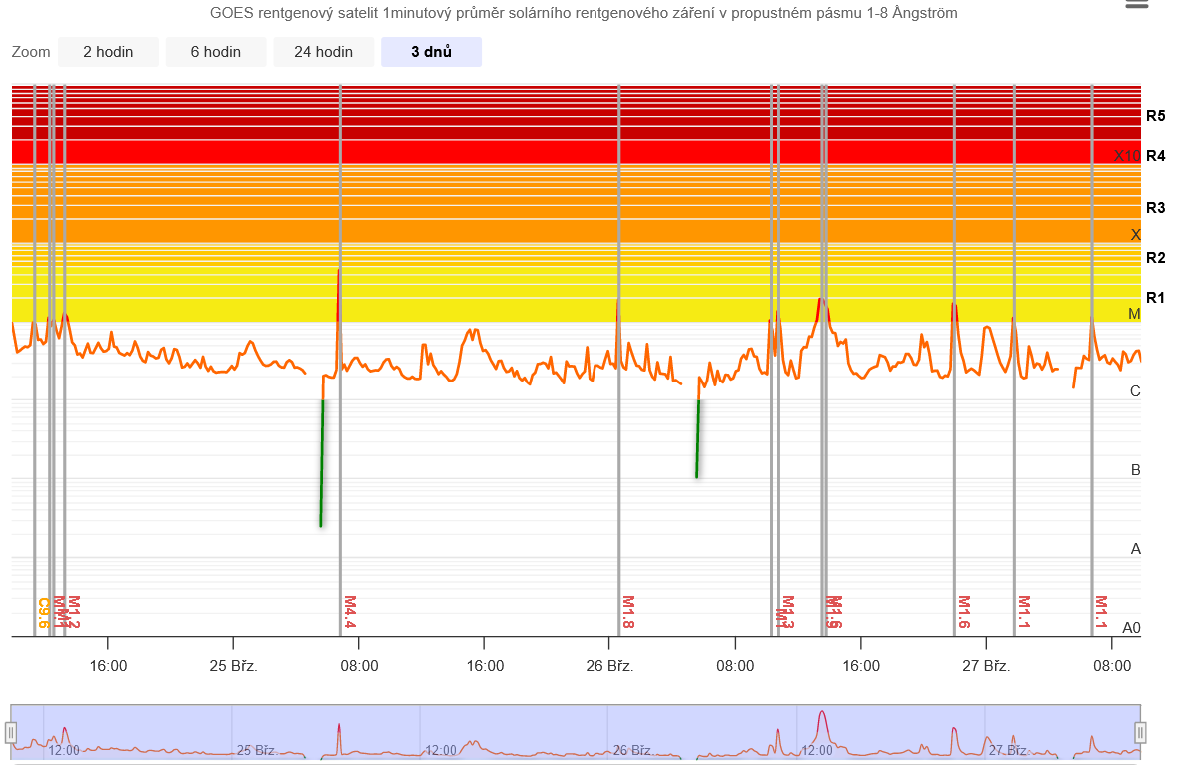Click the X10 flare class axis label
The width and height of the screenshot is (1190, 765).
click(1127, 156)
